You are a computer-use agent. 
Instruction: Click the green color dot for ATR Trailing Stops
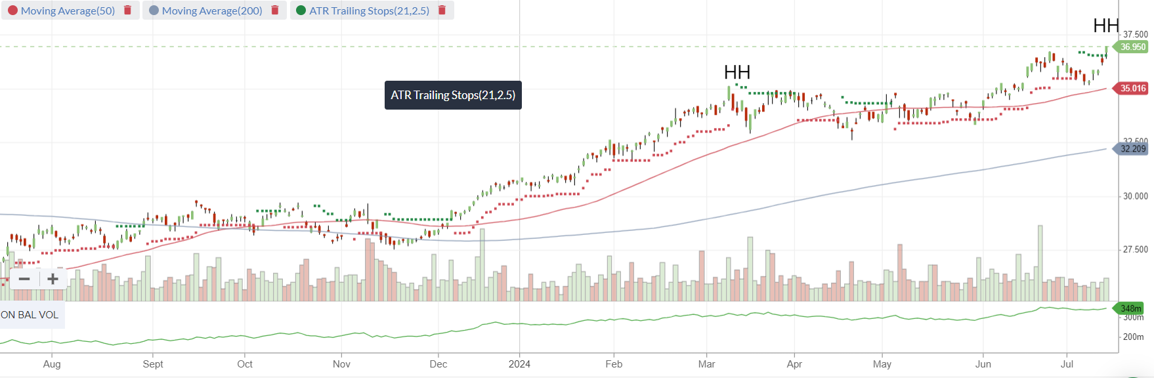pyautogui.click(x=301, y=10)
